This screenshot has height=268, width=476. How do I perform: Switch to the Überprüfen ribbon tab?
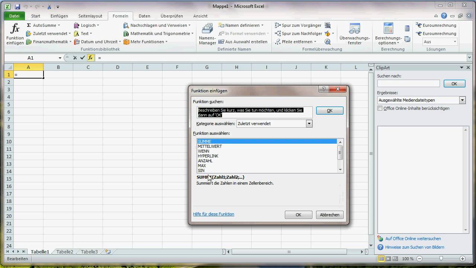[171, 16]
